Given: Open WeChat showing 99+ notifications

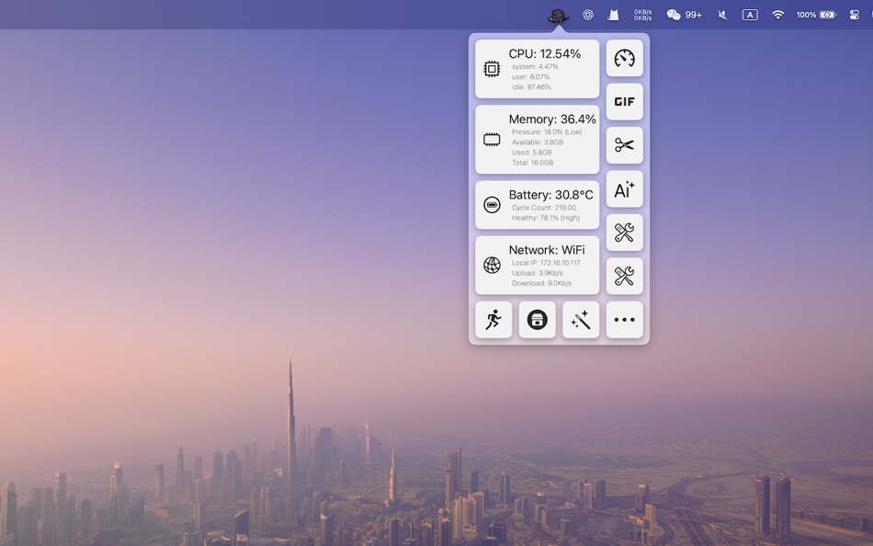Looking at the screenshot, I should click(x=684, y=14).
